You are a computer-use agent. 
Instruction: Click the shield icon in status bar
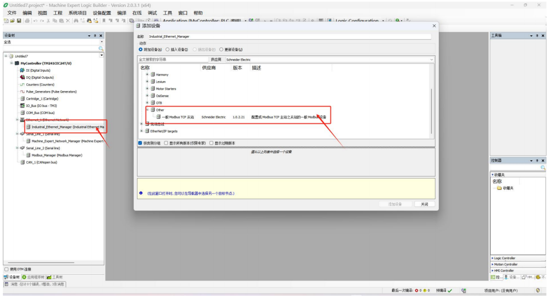click(x=538, y=290)
